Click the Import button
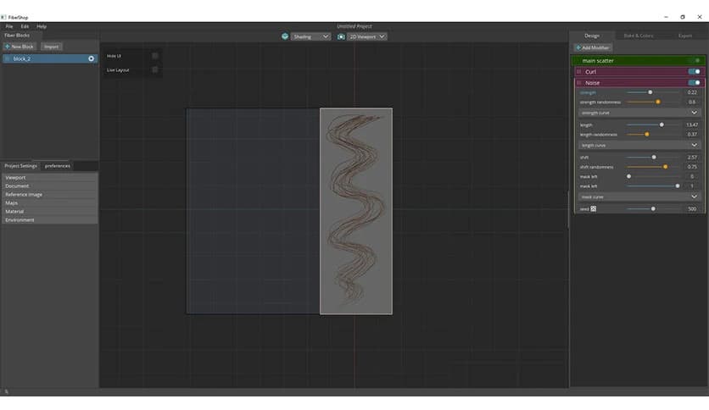The height and width of the screenshot is (410, 709). (x=52, y=47)
